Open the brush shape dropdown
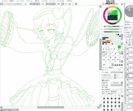 tap(115, 75)
